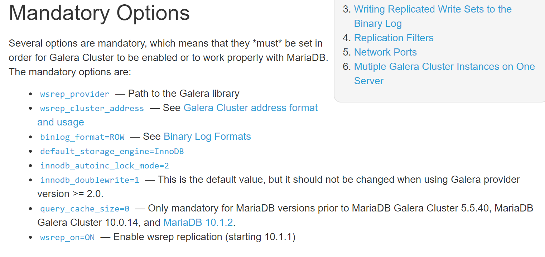The image size is (545, 257).
Task: Go to Replication Filters in contents
Action: click(394, 38)
